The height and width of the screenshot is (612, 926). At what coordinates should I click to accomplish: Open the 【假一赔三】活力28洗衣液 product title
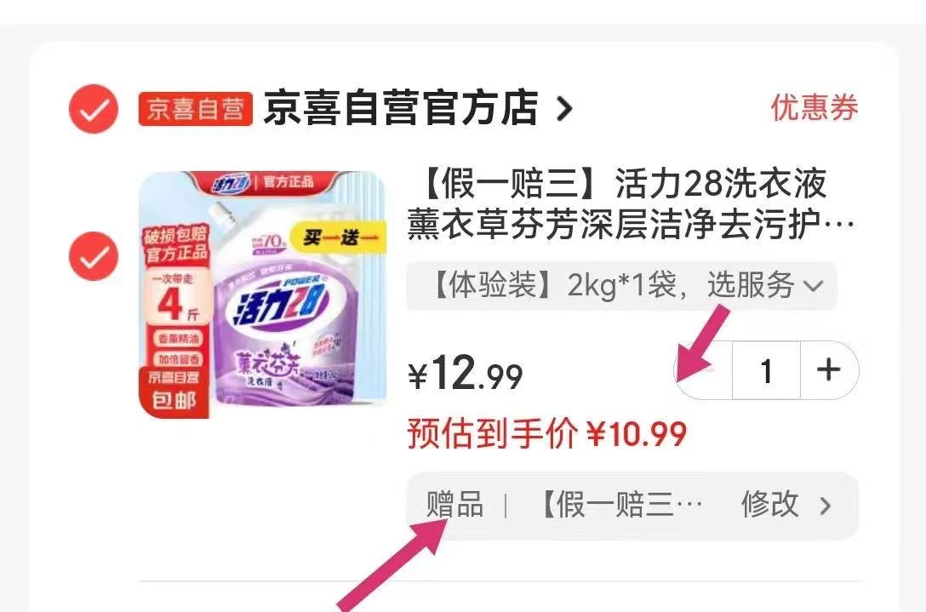coord(631,203)
